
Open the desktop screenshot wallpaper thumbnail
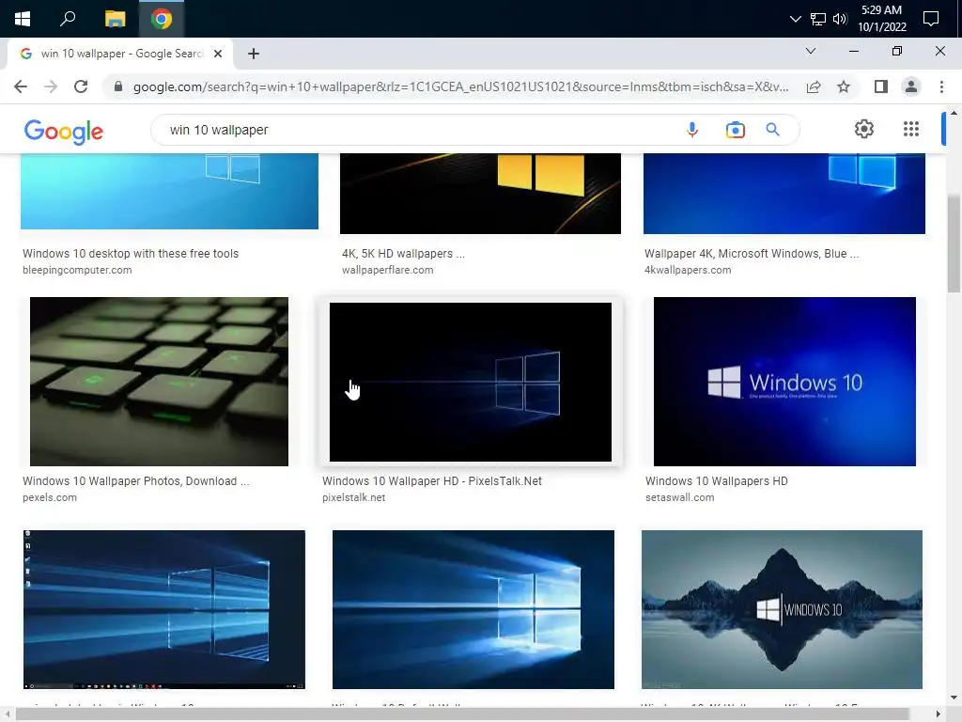(163, 609)
